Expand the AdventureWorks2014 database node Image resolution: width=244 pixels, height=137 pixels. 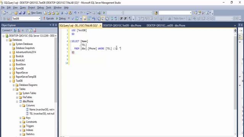coord(10,53)
